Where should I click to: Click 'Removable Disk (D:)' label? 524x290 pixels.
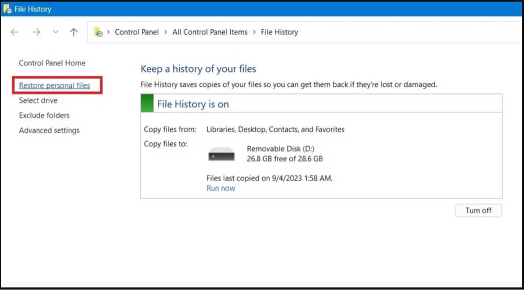pyautogui.click(x=280, y=149)
